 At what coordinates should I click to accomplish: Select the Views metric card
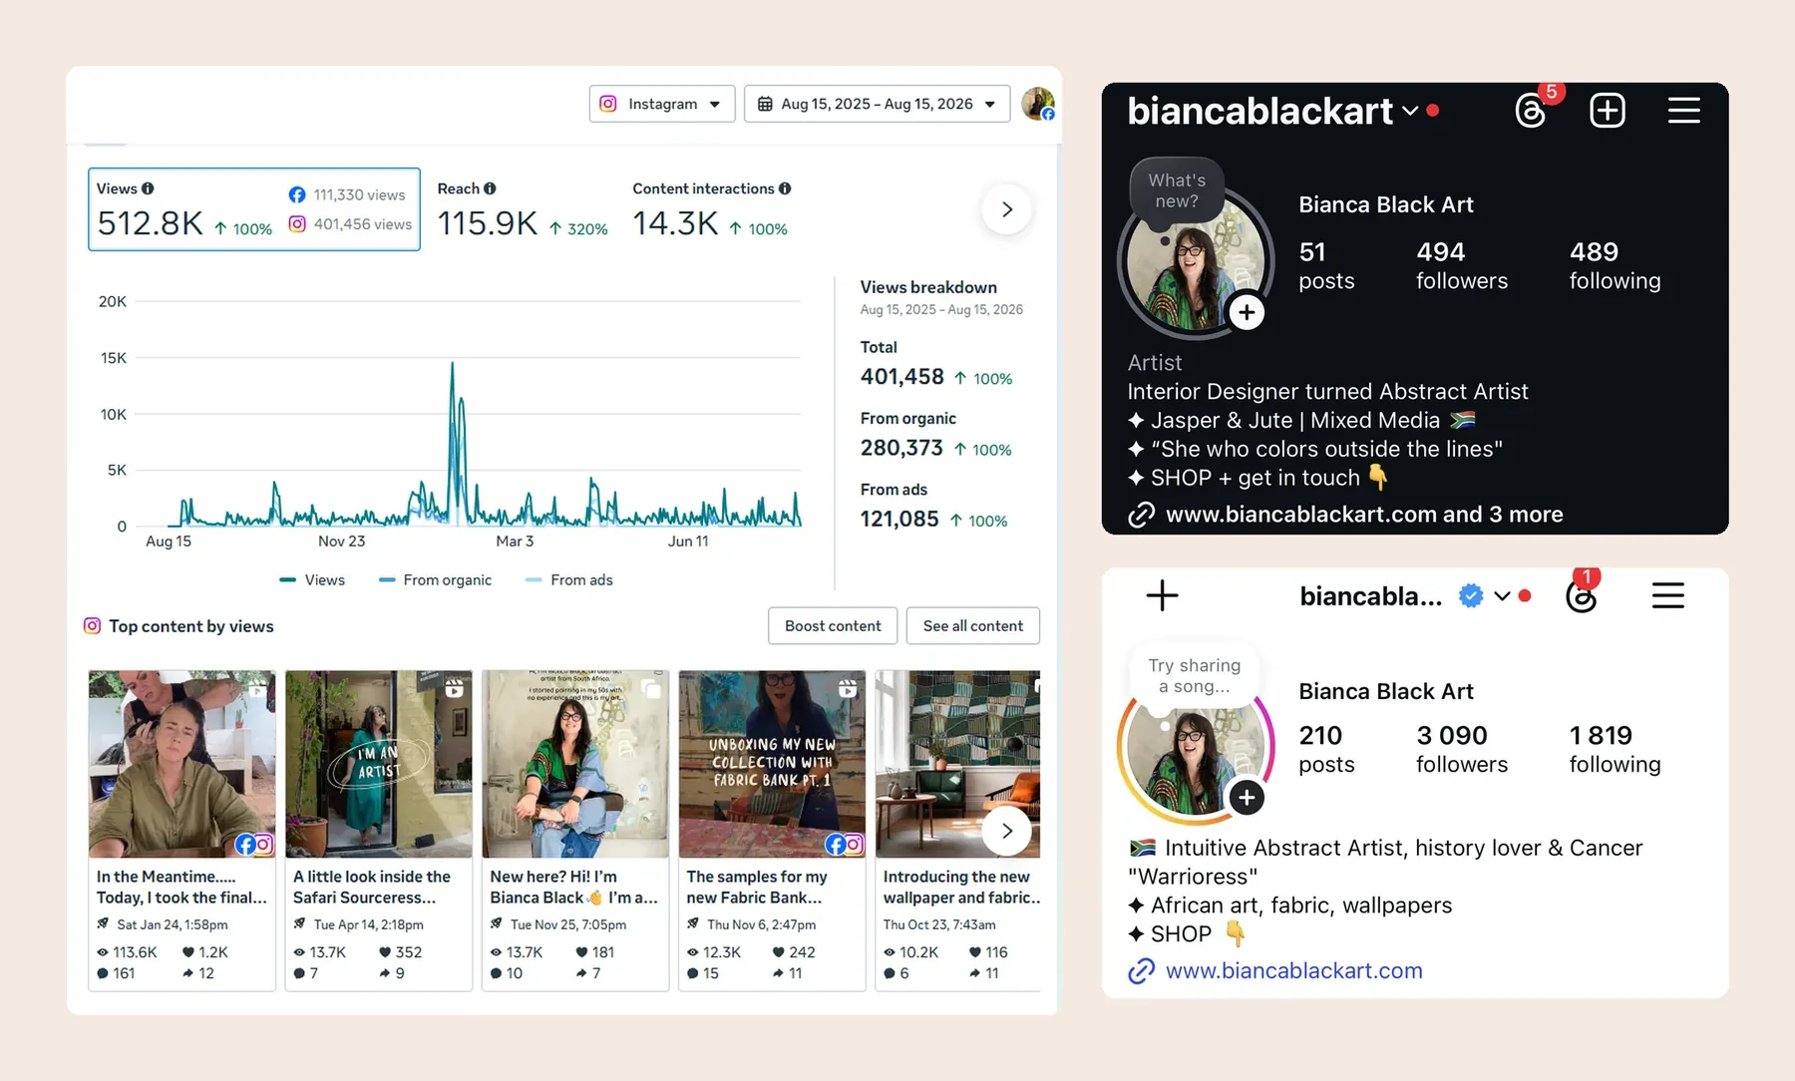[254, 209]
